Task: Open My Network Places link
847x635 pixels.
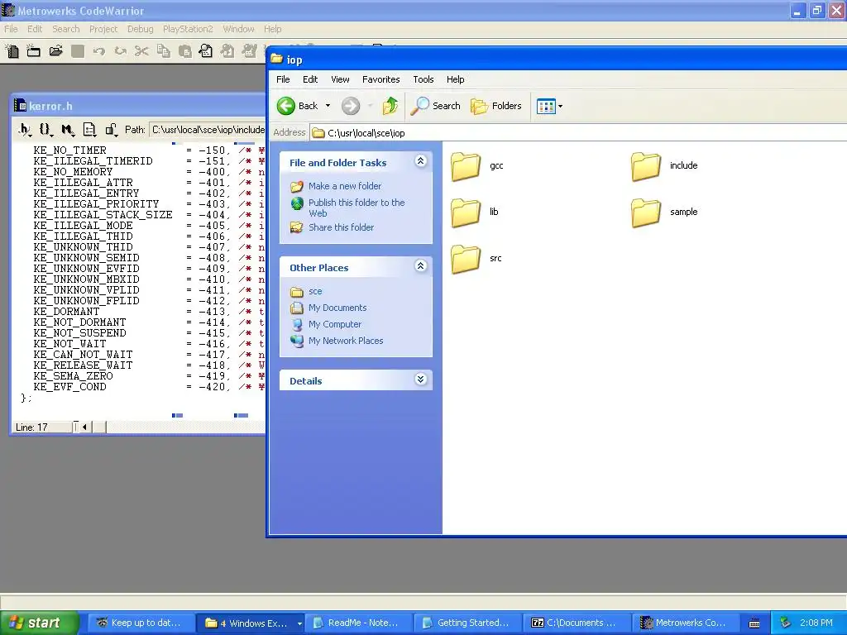Action: 346,341
